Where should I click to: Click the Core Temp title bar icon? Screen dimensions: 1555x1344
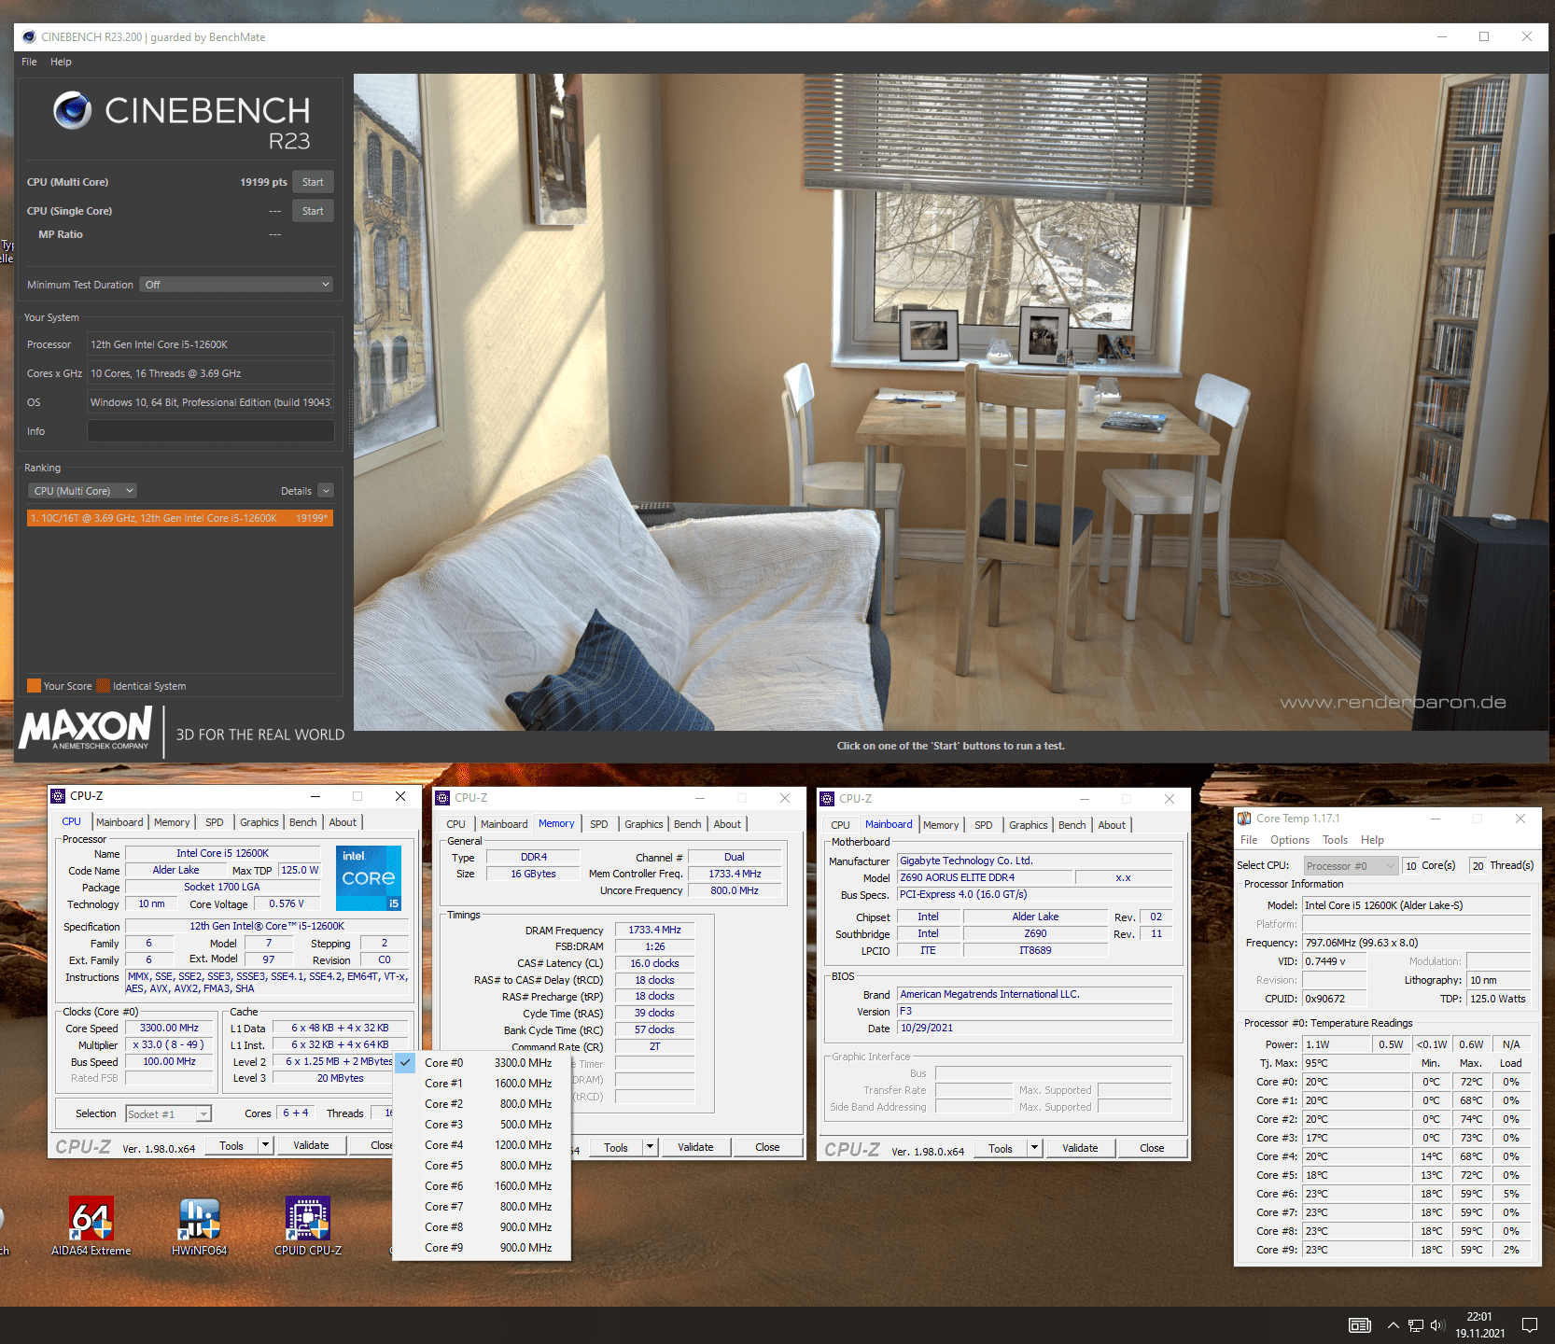coord(1245,819)
